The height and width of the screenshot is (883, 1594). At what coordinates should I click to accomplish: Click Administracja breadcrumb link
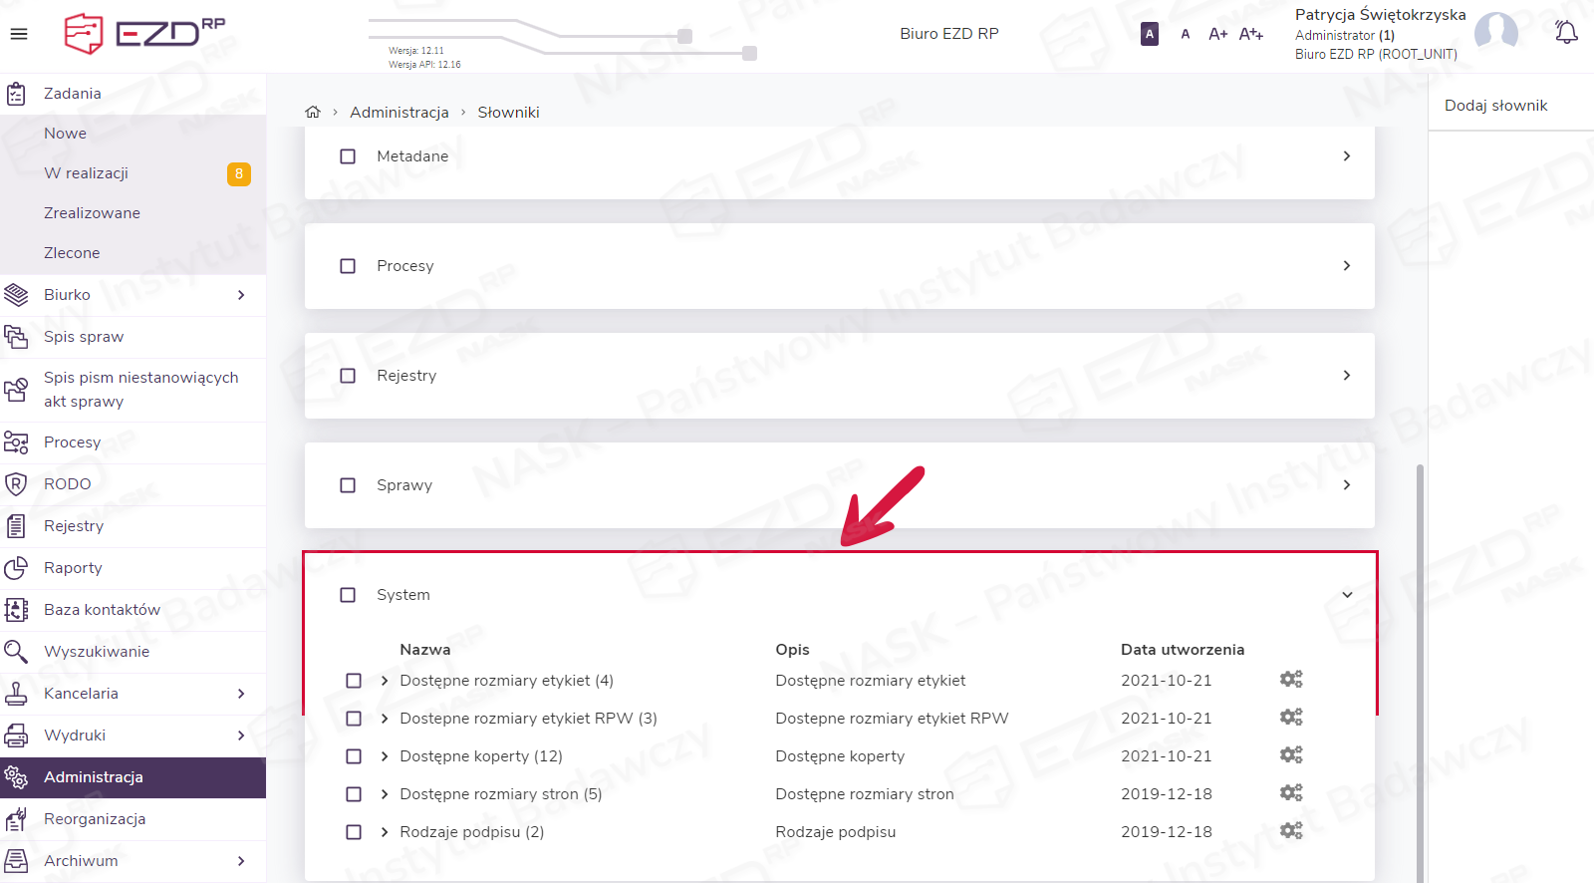click(398, 113)
